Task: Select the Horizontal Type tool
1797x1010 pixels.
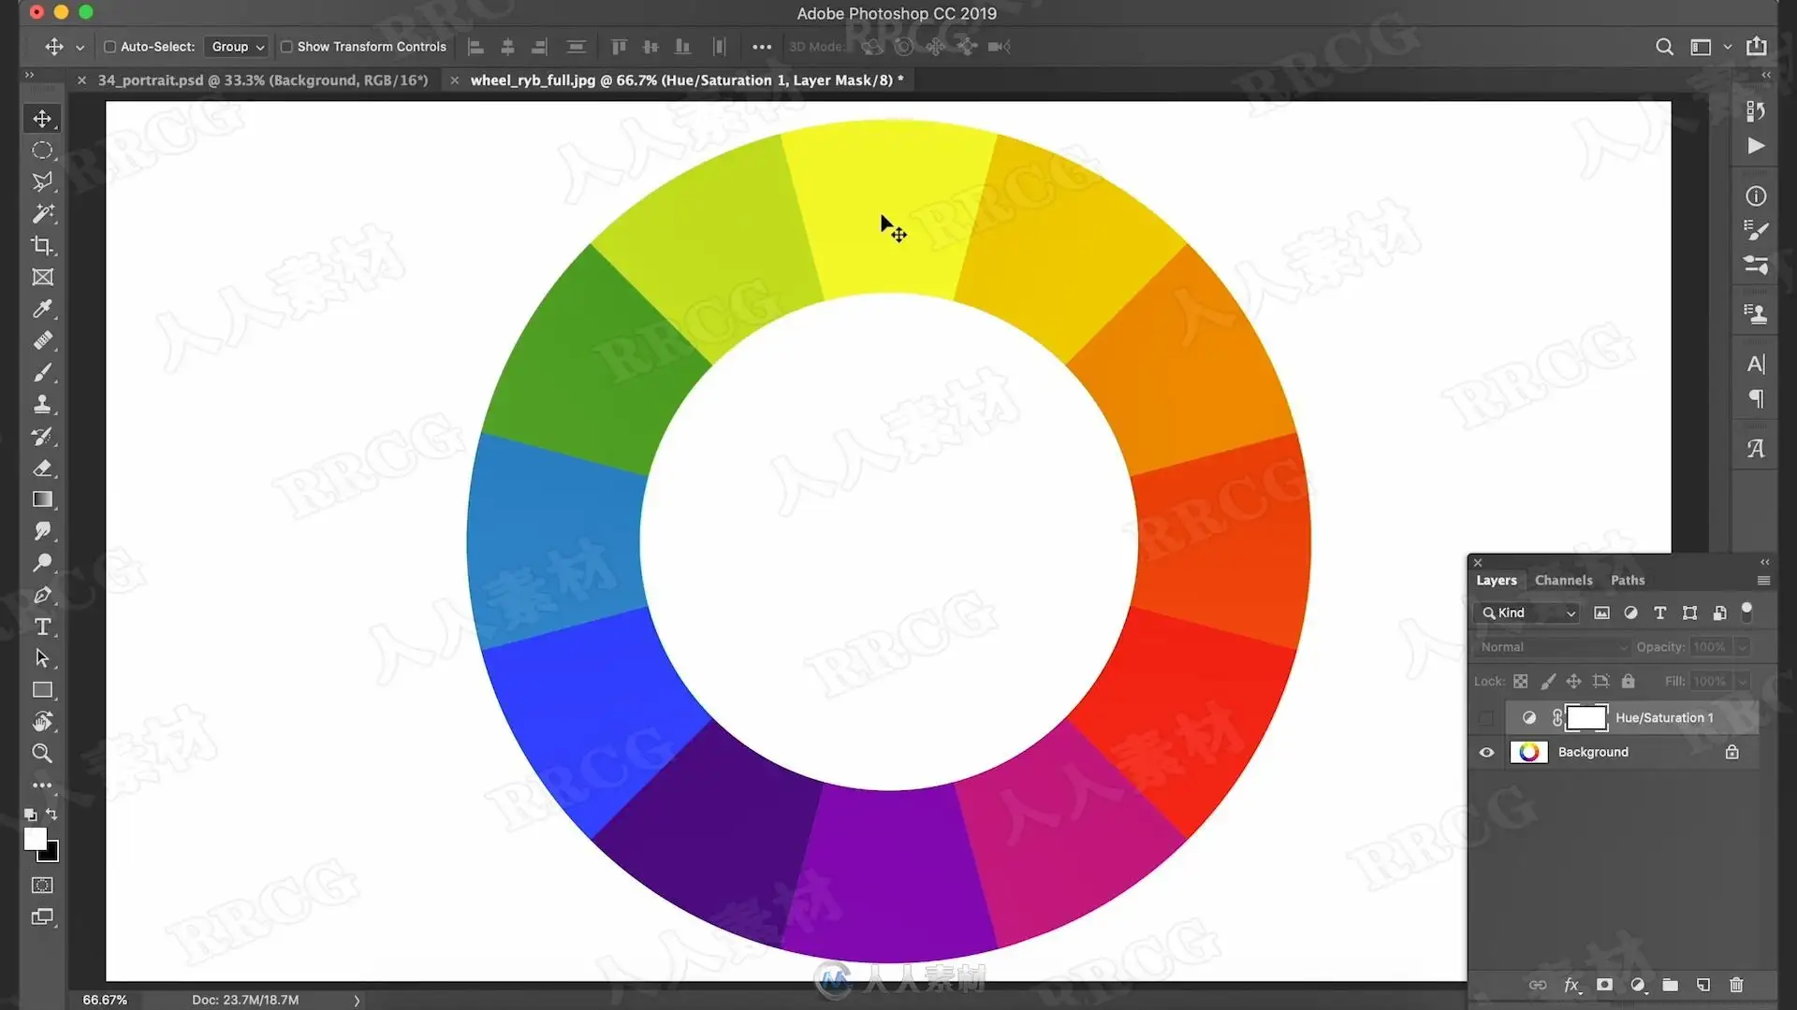Action: pyautogui.click(x=42, y=627)
